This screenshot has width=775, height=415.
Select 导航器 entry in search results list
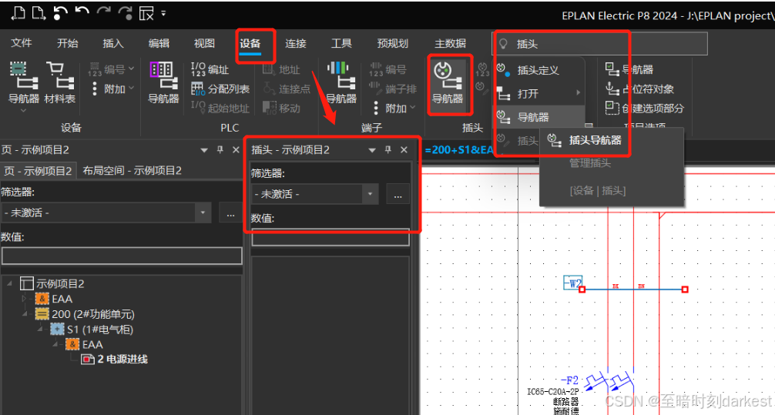click(x=540, y=117)
